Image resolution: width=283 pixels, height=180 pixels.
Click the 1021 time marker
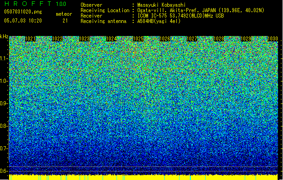pos(30,39)
